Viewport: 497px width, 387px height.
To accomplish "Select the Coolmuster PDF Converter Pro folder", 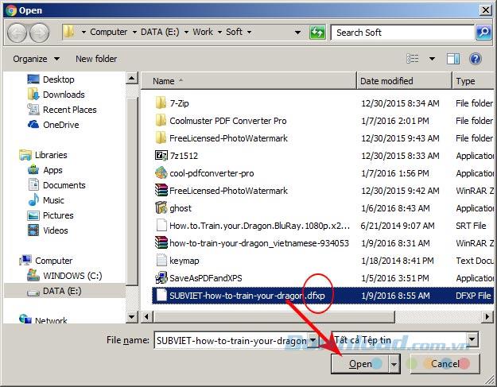I will pos(227,121).
